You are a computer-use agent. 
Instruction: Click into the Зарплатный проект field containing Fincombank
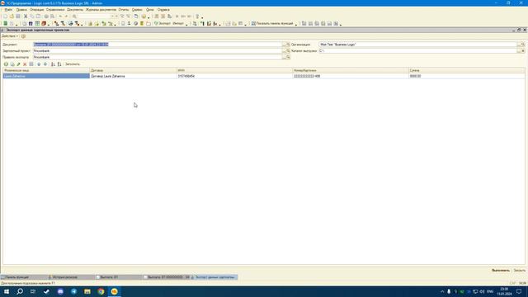click(x=158, y=51)
